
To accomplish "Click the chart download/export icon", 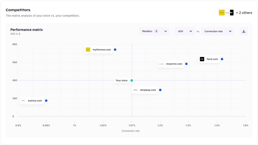I will pos(243,31).
